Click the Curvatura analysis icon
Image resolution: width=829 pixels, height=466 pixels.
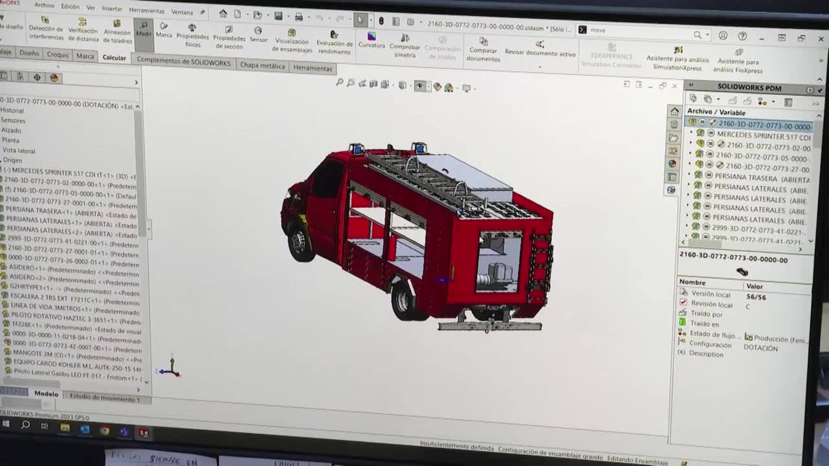(371, 36)
